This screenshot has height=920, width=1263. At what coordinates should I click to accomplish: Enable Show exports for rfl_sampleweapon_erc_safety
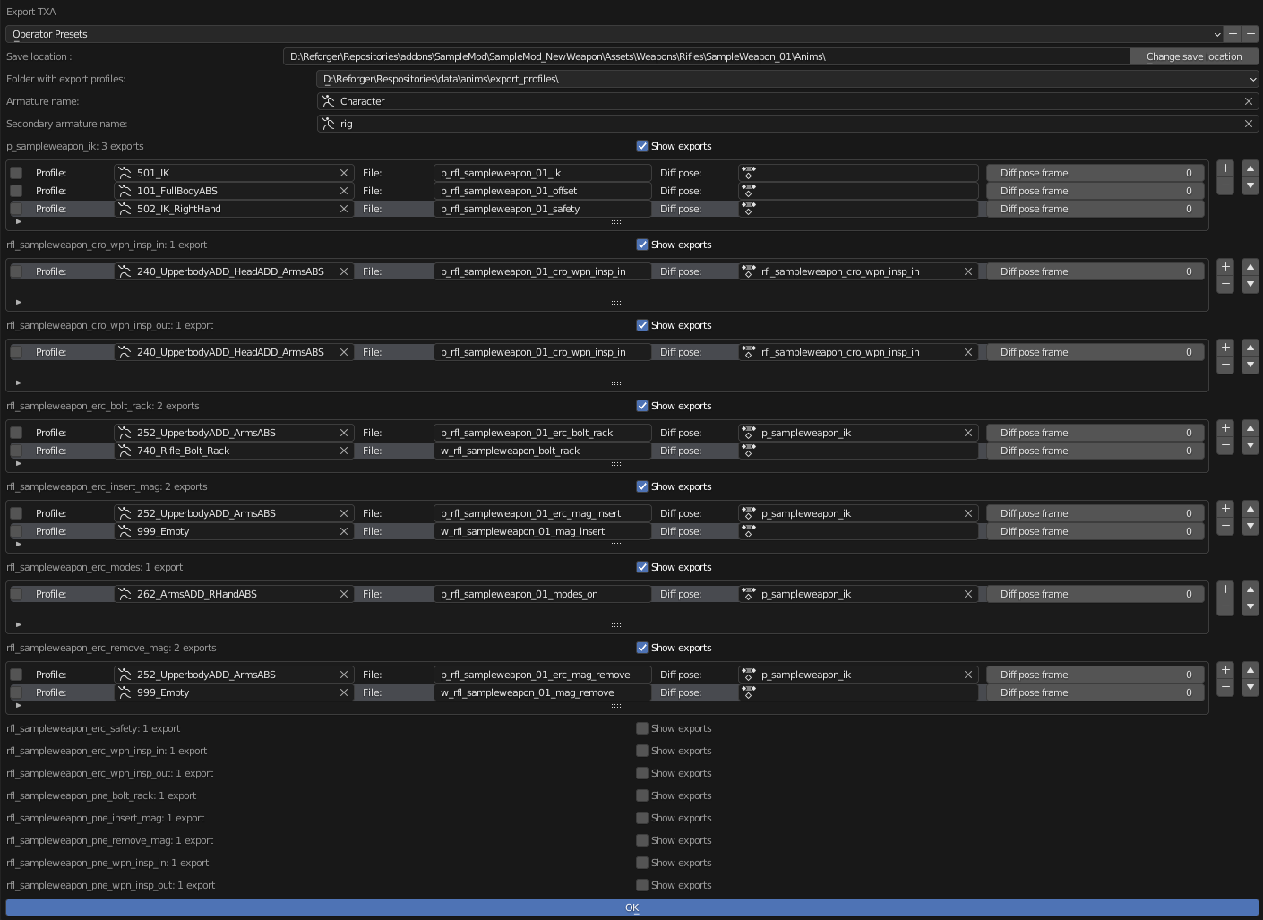(641, 728)
